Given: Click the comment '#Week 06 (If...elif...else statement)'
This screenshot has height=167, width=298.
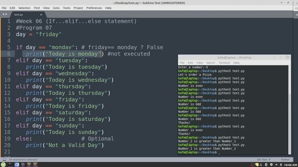Looking at the screenshot, I should coord(76,21).
